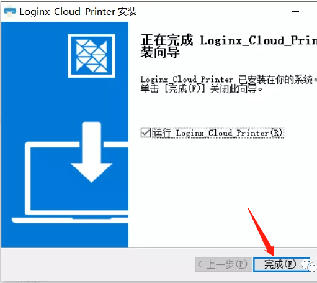Click the laptop base line in the illustration
The width and height of the screenshot is (317, 283).
tap(70, 220)
